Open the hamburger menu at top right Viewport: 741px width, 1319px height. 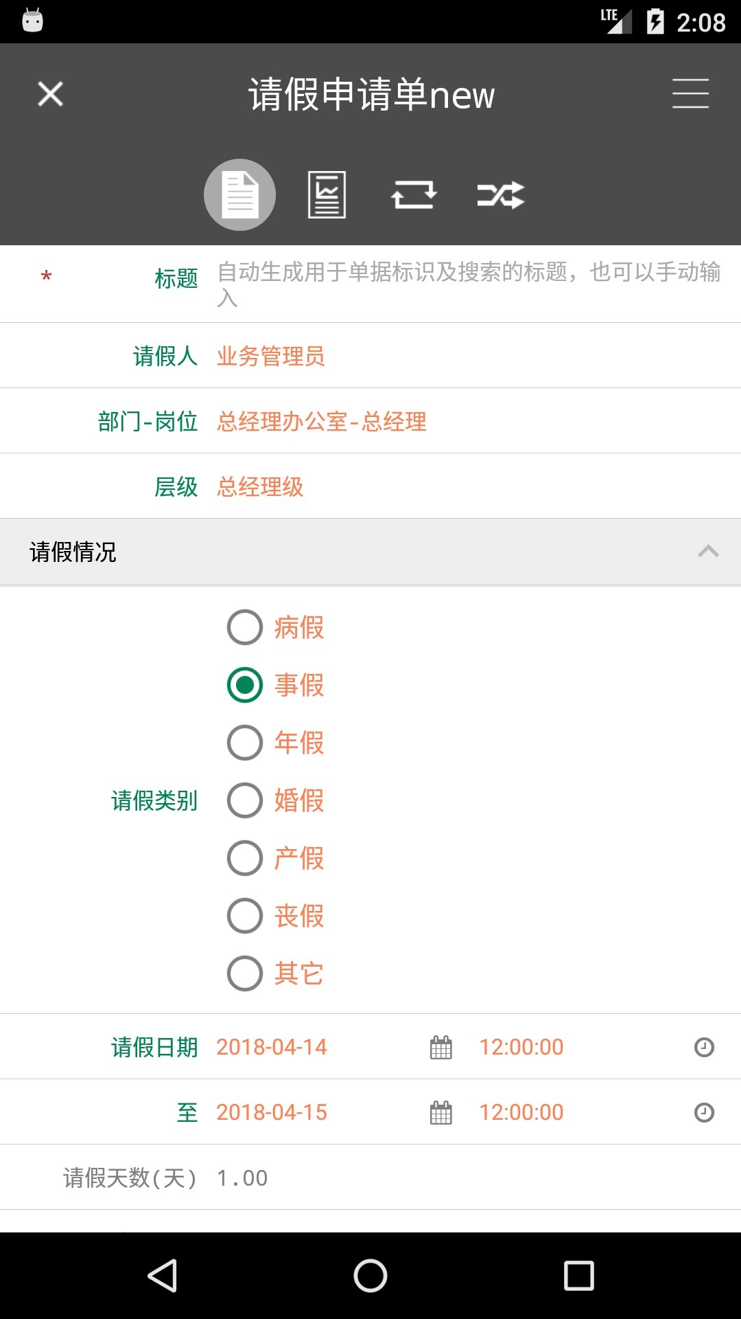(690, 93)
